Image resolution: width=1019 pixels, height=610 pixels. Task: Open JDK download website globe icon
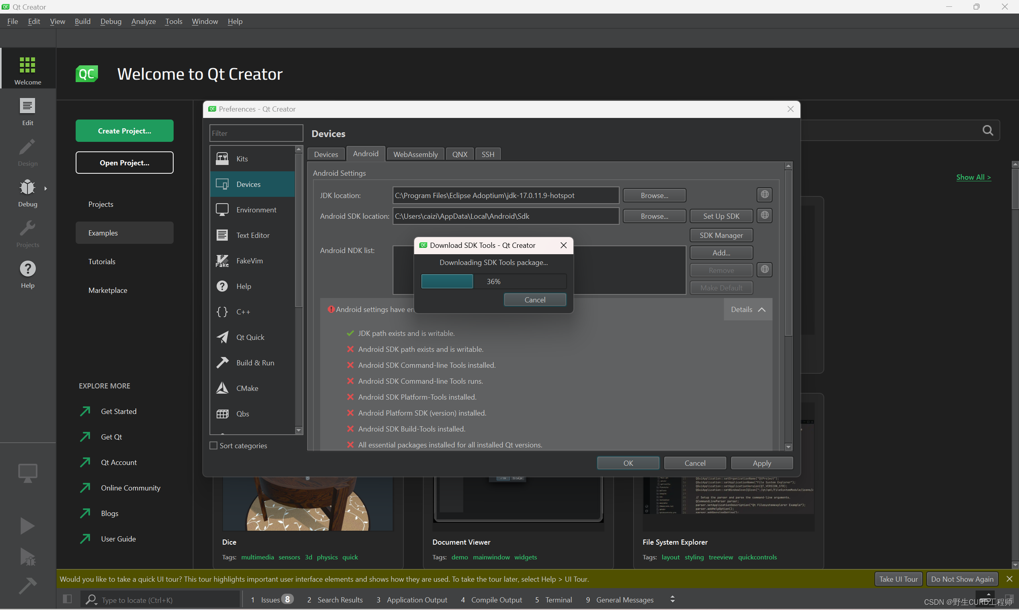765,194
